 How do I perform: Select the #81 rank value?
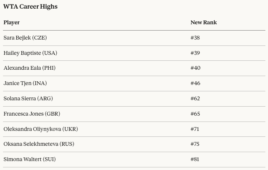[x=195, y=159]
